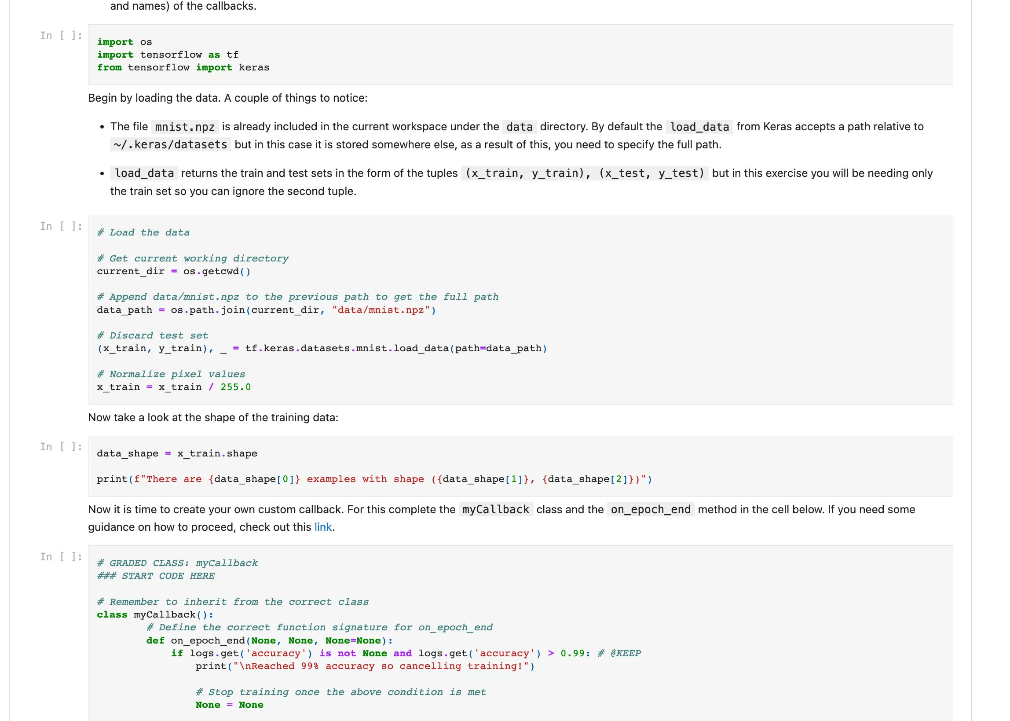Click the 'def on_epoch_end' signature line
This screenshot has height=721, width=1010.
tap(269, 640)
